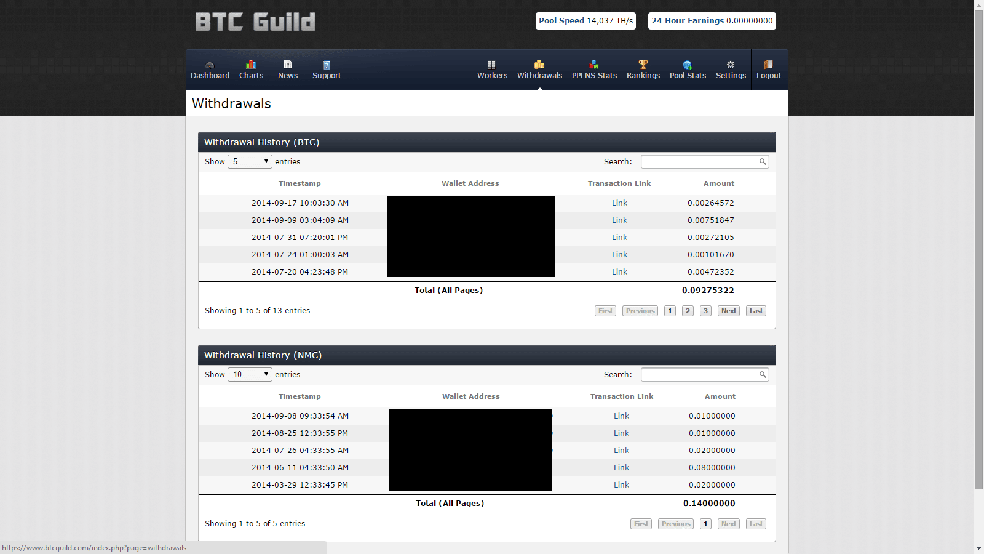This screenshot has height=554, width=984.
Task: Select the PPLNS Stats menu label
Action: click(x=594, y=76)
